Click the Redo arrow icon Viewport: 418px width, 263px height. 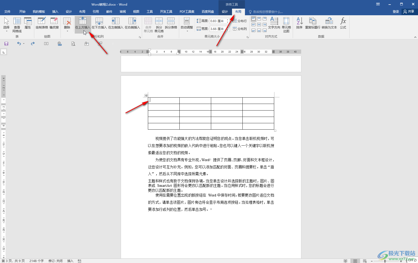click(x=33, y=44)
